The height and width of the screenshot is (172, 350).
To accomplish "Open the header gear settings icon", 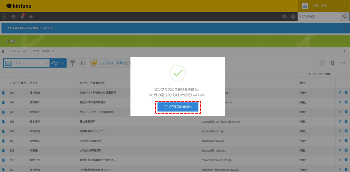I will (x=284, y=17).
